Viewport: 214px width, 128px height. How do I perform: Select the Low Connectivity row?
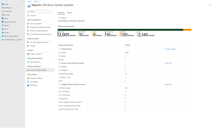[124, 91]
